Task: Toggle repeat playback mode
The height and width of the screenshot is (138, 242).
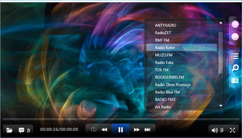Action: tap(94, 129)
